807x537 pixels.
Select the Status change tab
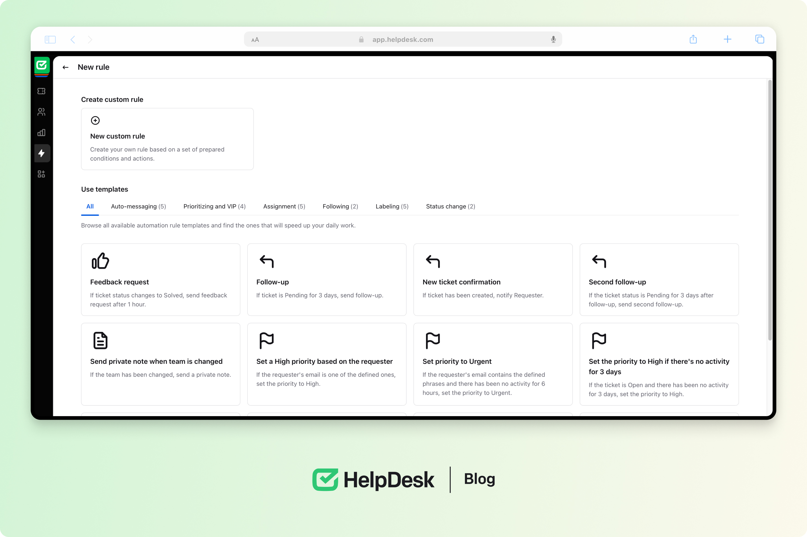450,207
